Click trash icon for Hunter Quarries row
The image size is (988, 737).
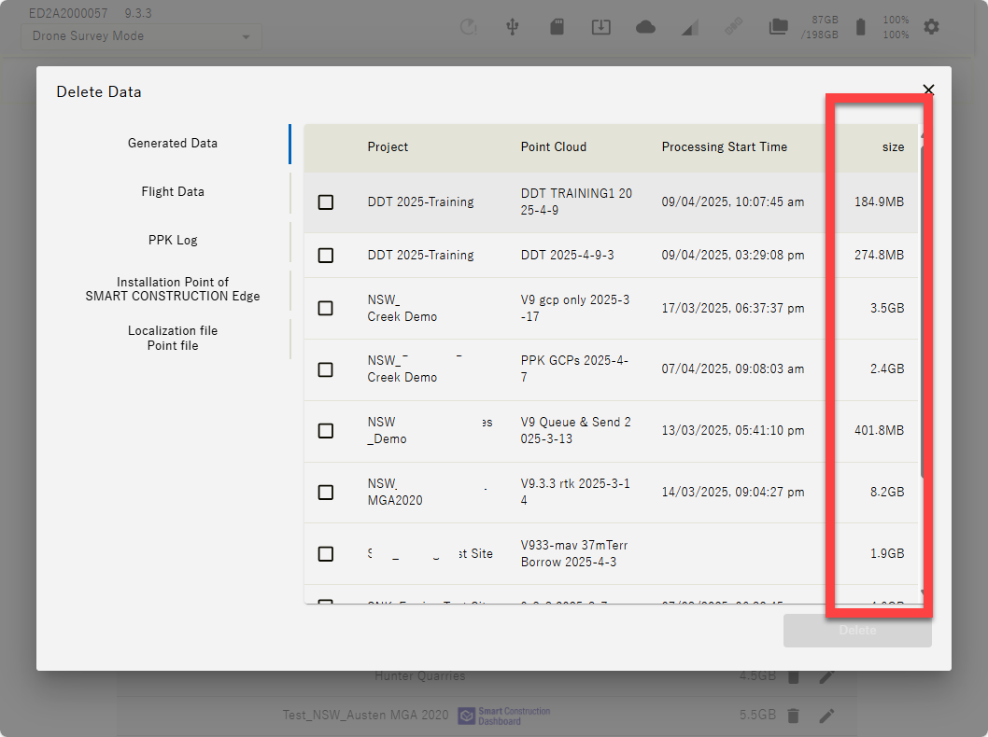pyautogui.click(x=794, y=676)
